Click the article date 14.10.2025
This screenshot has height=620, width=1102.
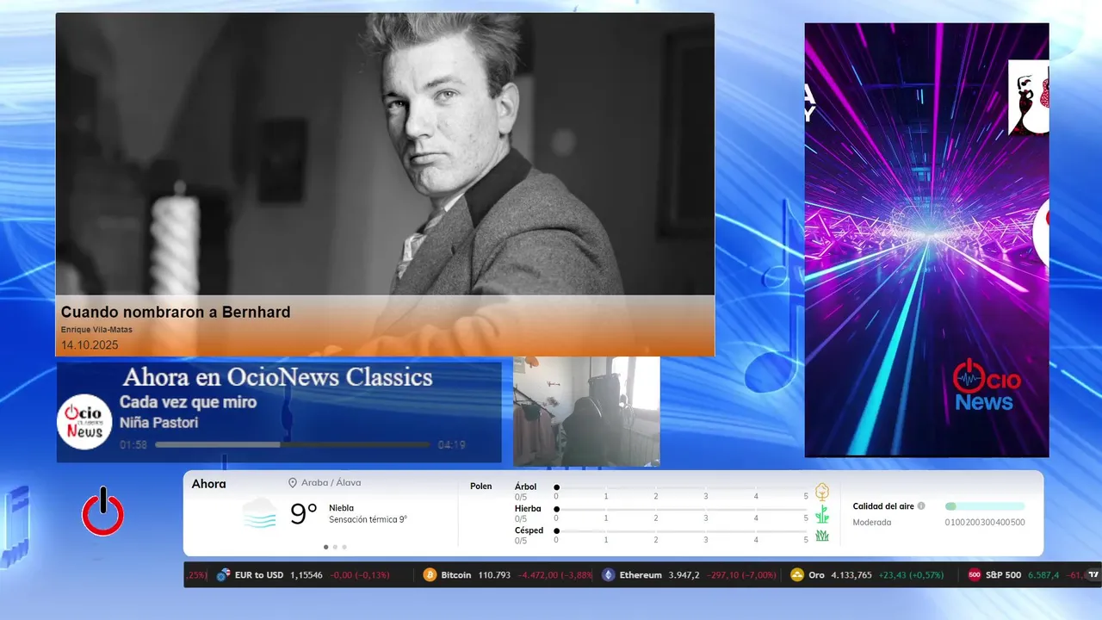90,345
